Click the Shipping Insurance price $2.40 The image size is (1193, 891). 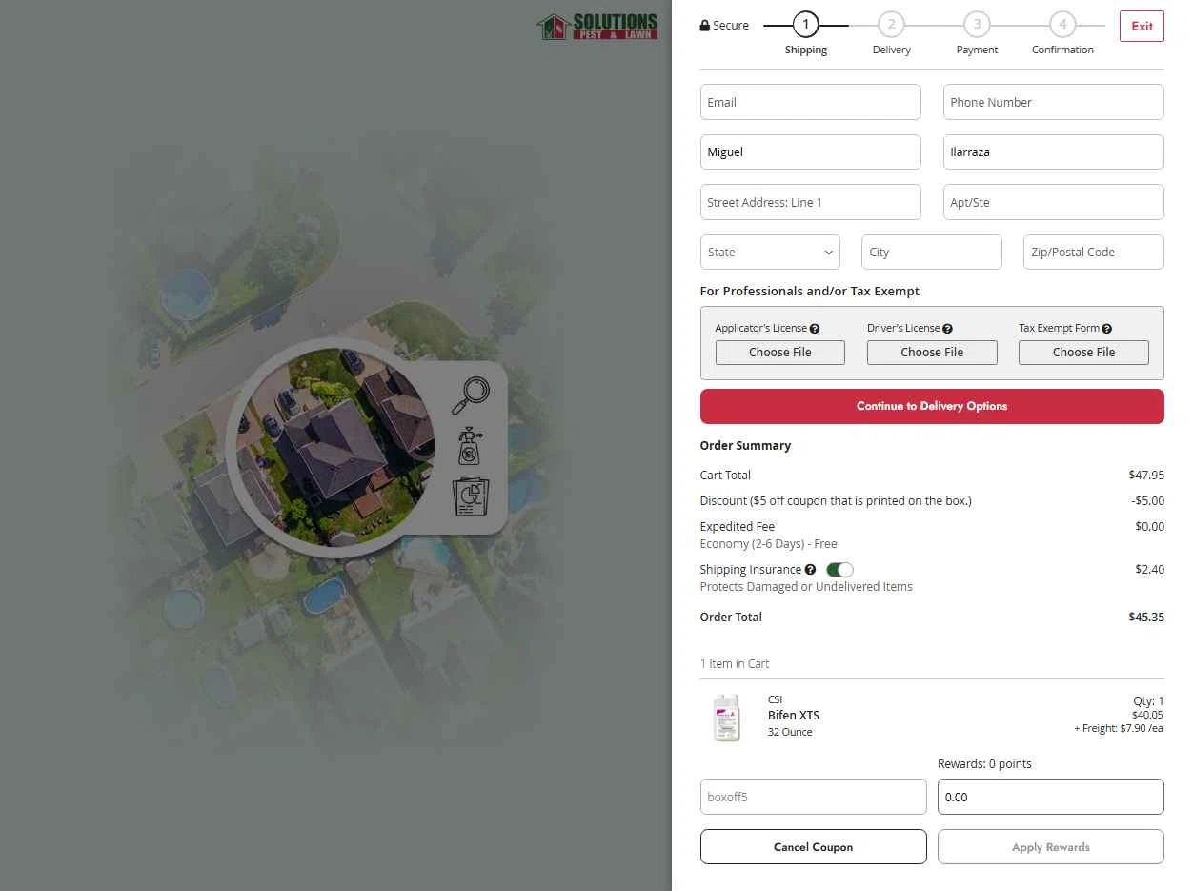(1150, 570)
